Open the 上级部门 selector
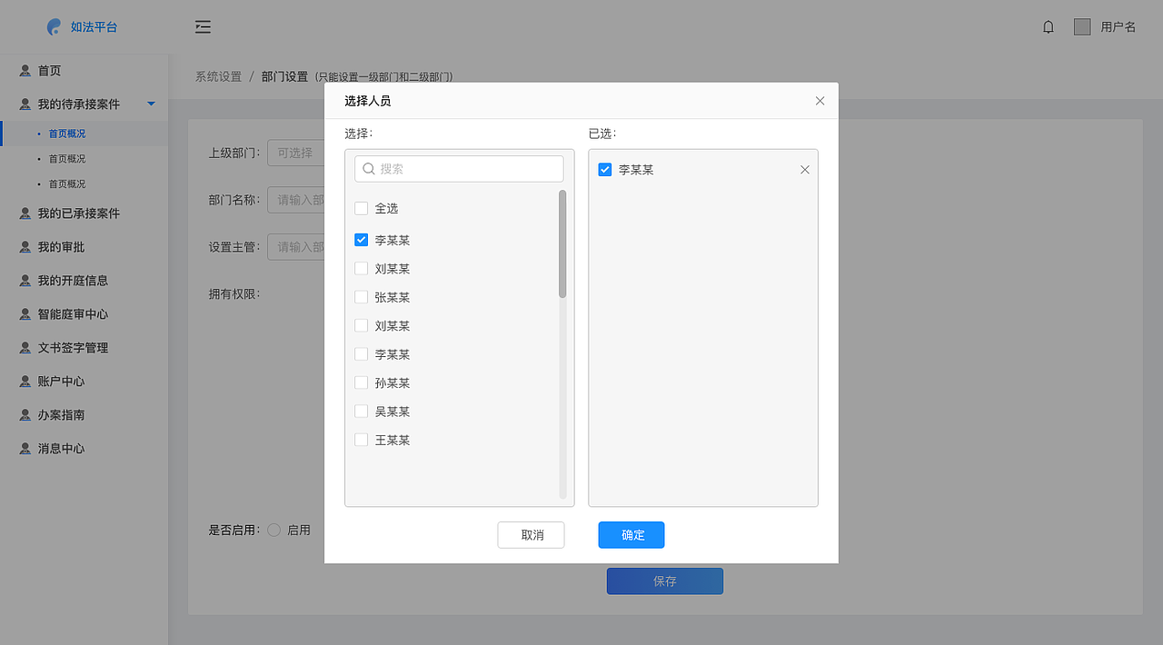This screenshot has height=645, width=1163. pyautogui.click(x=300, y=152)
